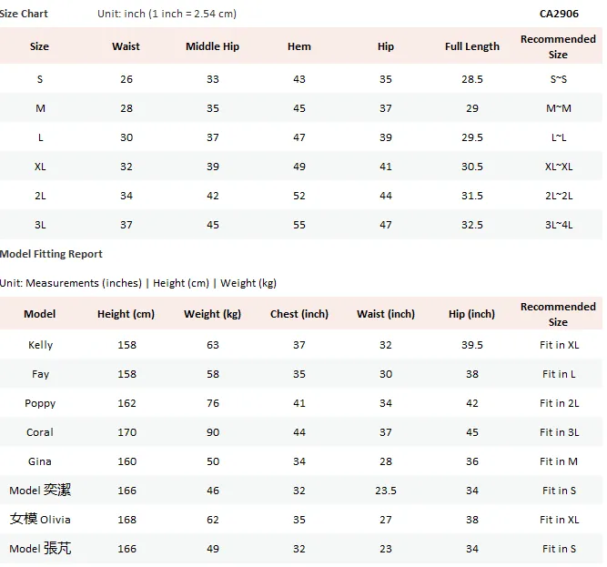Select the Size Chart title text
607x567 pixels.
pos(24,14)
